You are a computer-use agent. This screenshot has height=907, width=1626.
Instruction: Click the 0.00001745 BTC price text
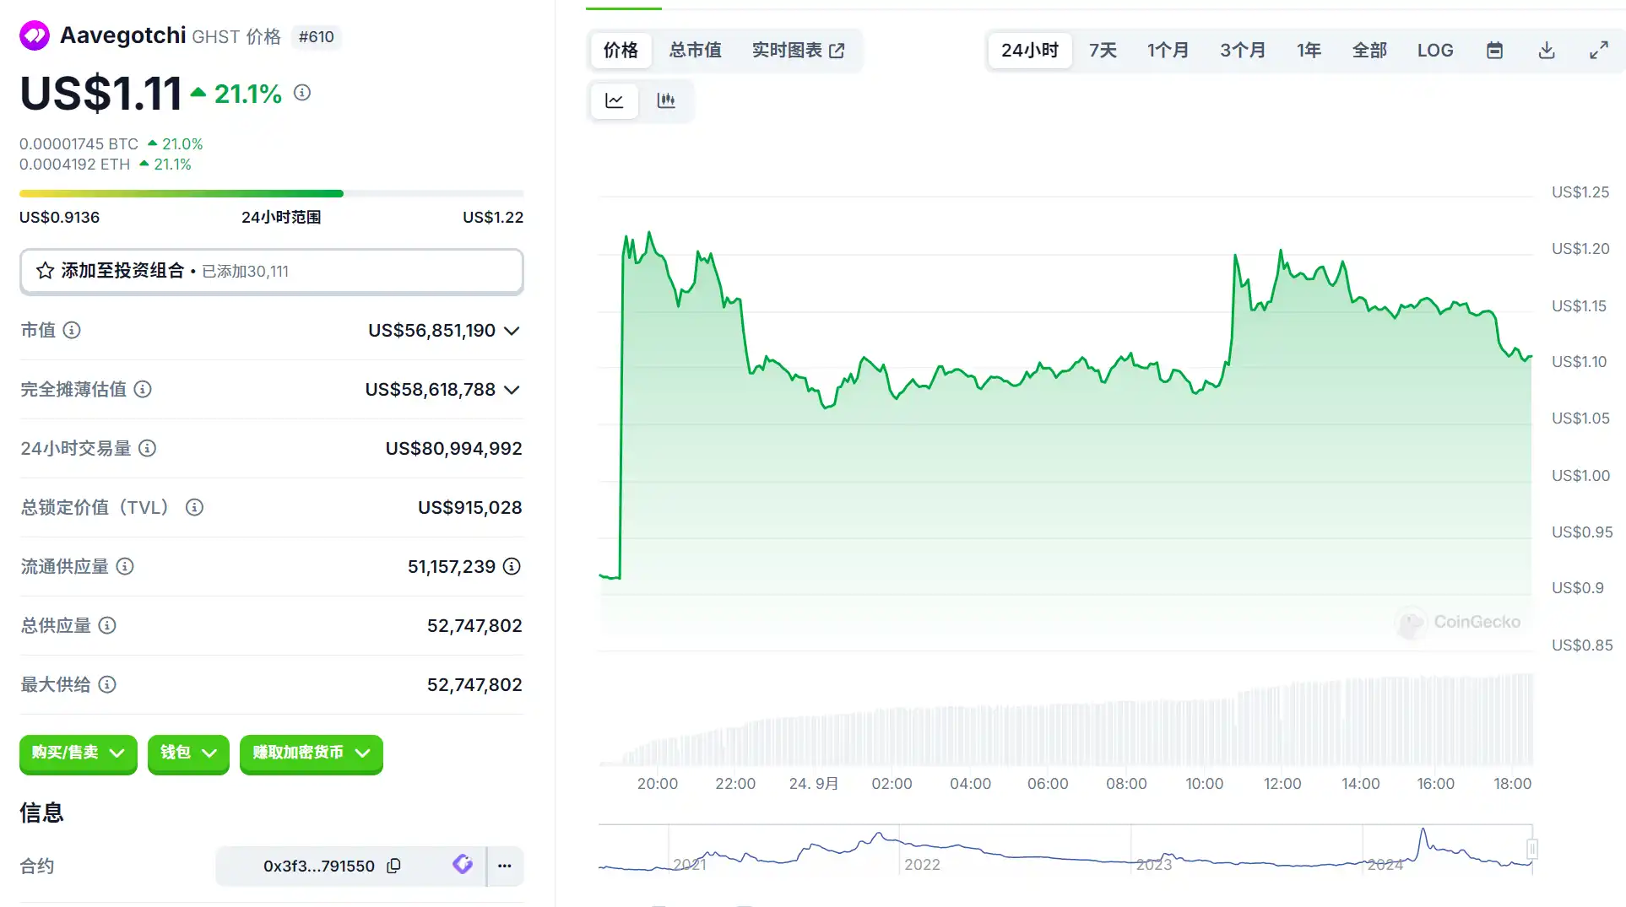point(79,144)
